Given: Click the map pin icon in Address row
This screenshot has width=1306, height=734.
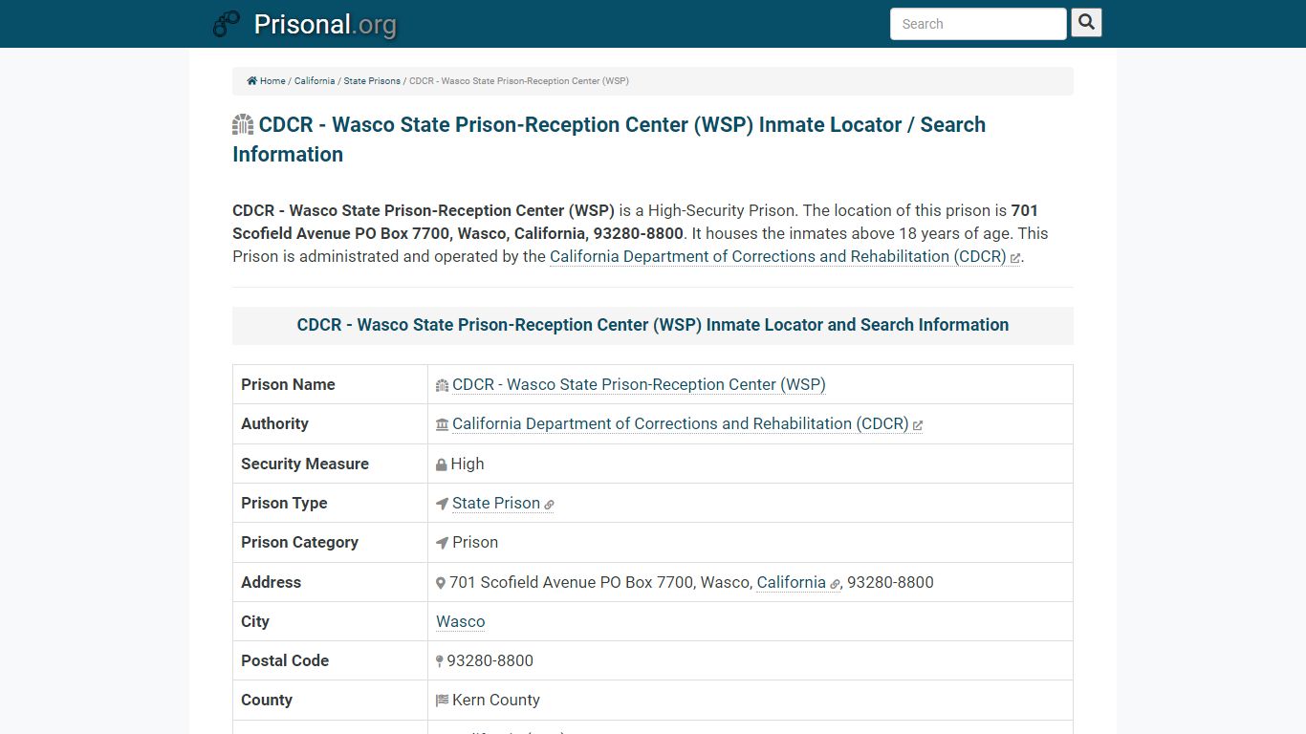Looking at the screenshot, I should coord(441,583).
